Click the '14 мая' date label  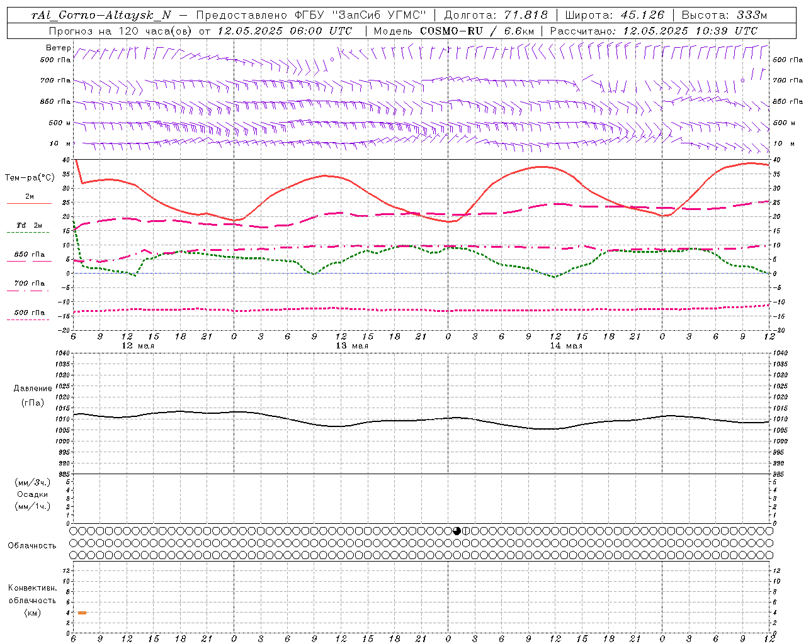click(x=566, y=346)
